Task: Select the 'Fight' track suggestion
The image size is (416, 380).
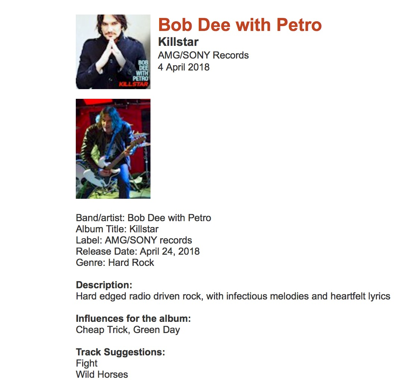Action: 87,364
